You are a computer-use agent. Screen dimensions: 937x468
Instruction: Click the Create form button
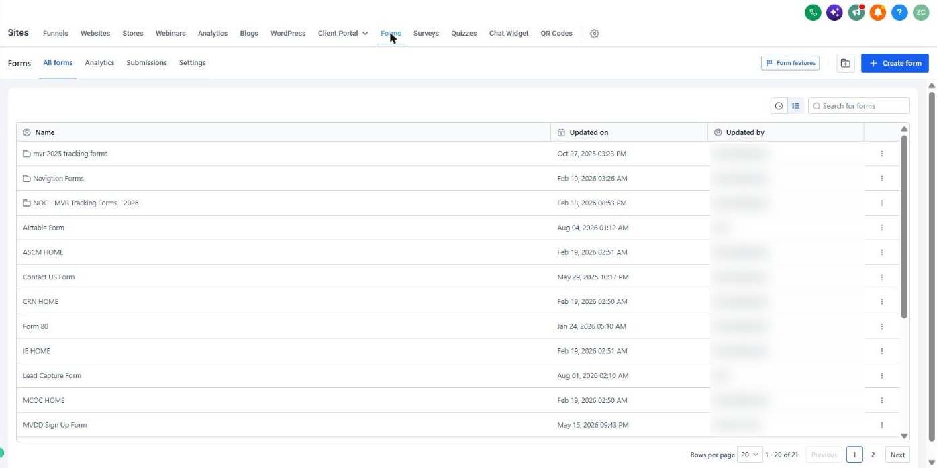click(x=895, y=63)
